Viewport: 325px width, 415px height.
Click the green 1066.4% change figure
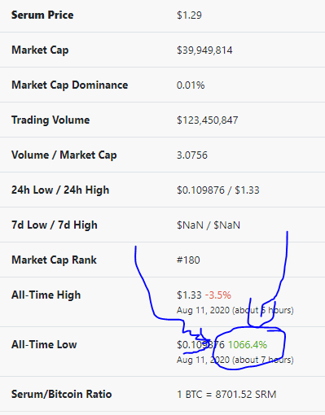(248, 345)
